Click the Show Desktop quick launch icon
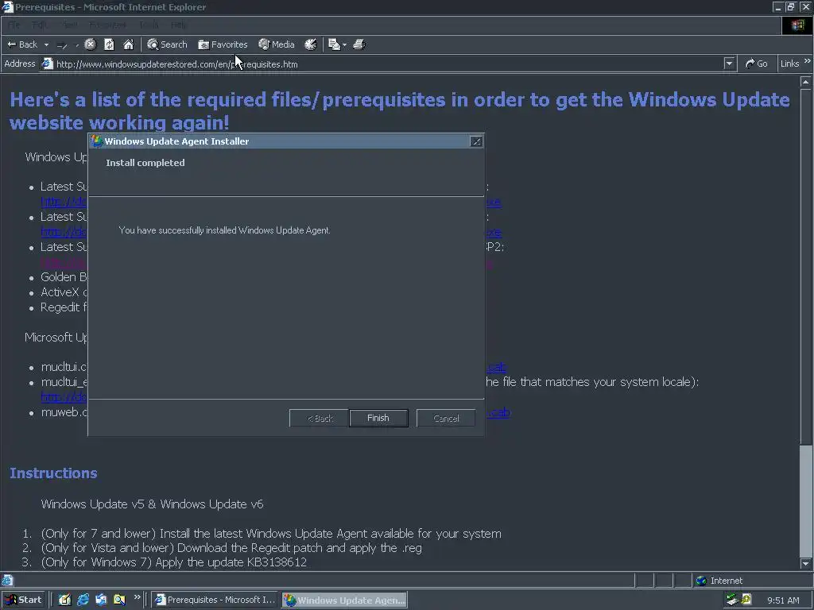Image resolution: width=814 pixels, height=610 pixels. click(x=64, y=600)
